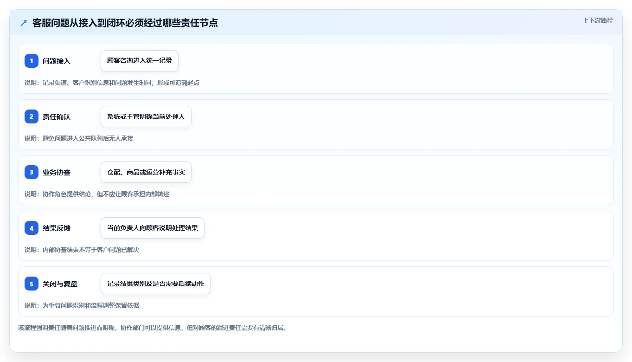
Task: Click the 上下游路径 label
Action: [598, 20]
